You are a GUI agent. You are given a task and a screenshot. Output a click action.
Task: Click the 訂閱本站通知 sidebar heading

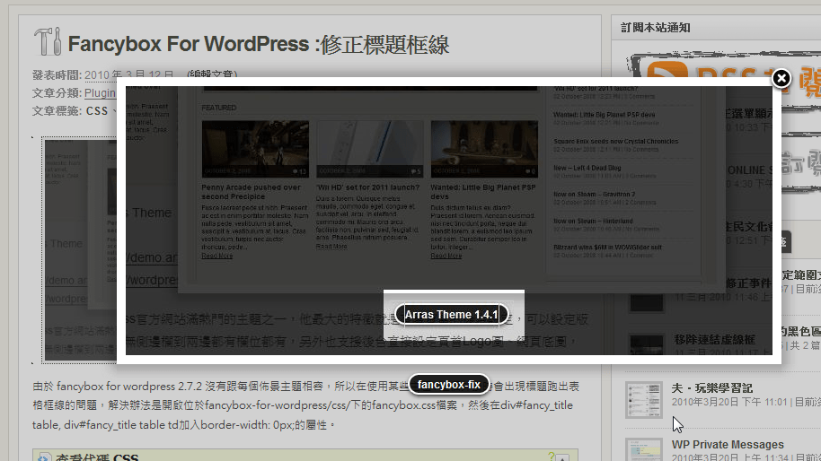point(655,28)
